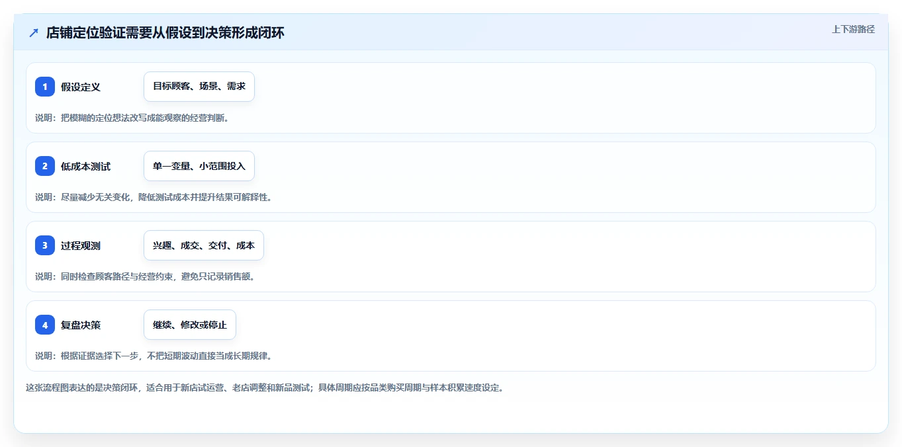Select the 过程观测 step heading
902x447 pixels.
click(81, 245)
